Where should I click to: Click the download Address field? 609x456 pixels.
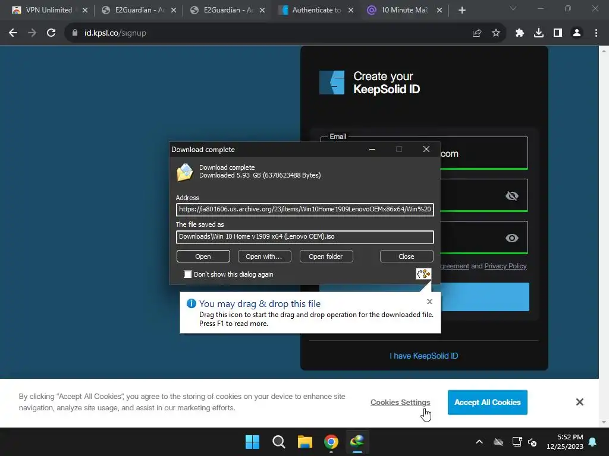tap(305, 210)
